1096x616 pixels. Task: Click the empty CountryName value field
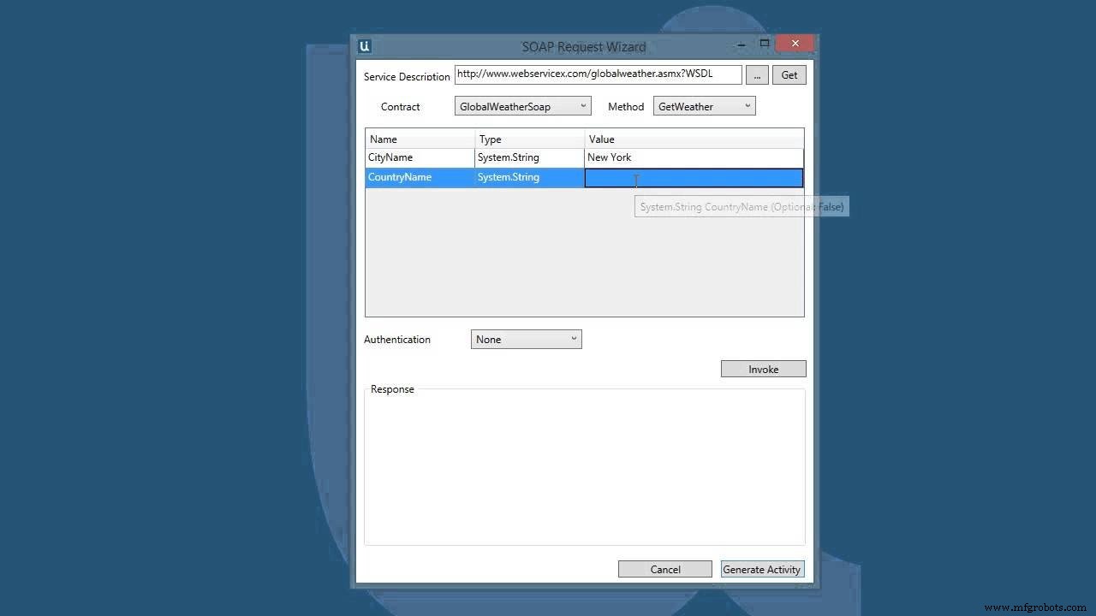click(694, 177)
